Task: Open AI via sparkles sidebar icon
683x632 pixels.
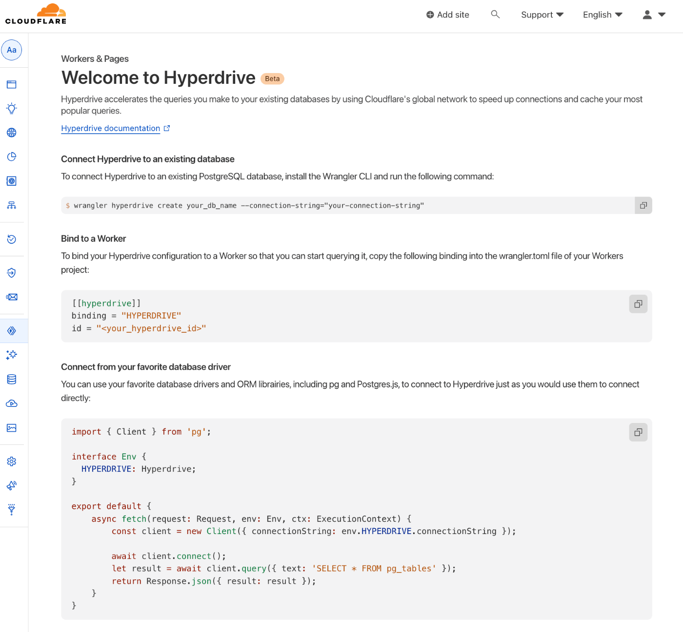Action: 12,355
